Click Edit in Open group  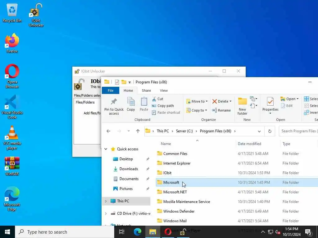[287, 106]
